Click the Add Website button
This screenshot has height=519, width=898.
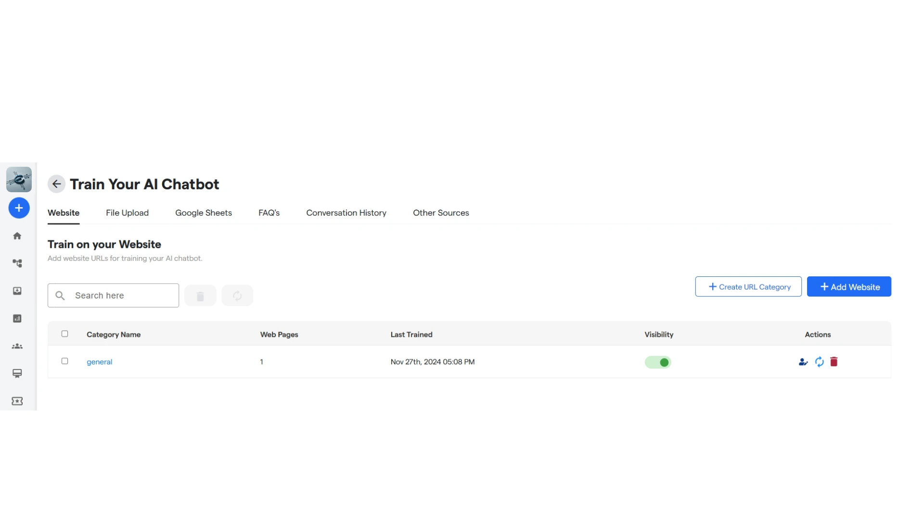(x=849, y=287)
